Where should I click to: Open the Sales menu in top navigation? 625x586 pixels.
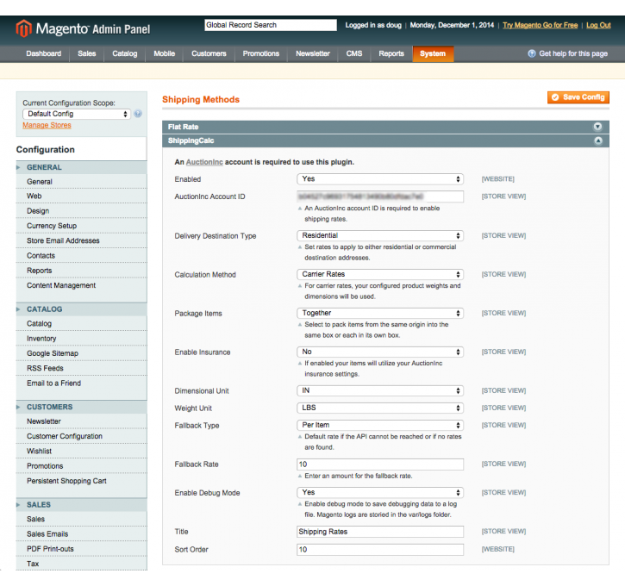pos(87,53)
